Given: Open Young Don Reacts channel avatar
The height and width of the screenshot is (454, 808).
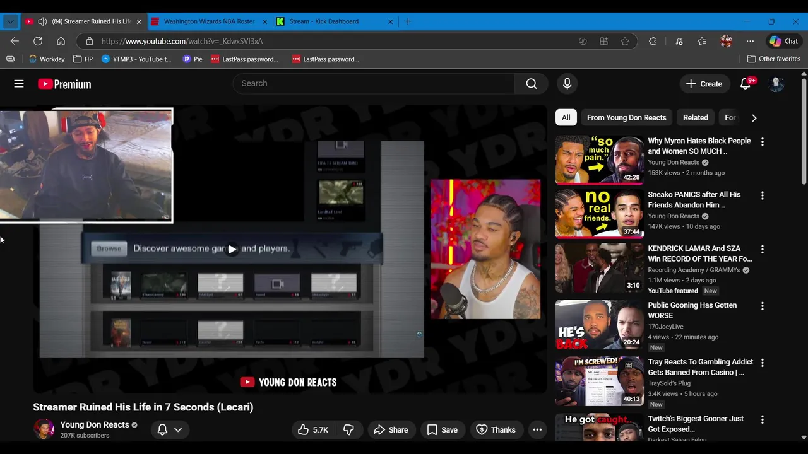Looking at the screenshot, I should (44, 429).
